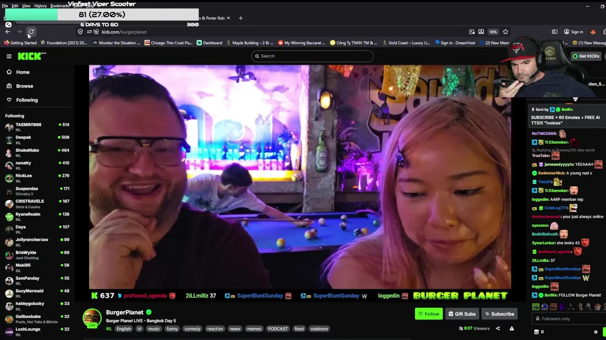Viewport: 606px width, 340px height.
Task: Open the Gold Coast Luxury bookmark
Action: [x=406, y=42]
